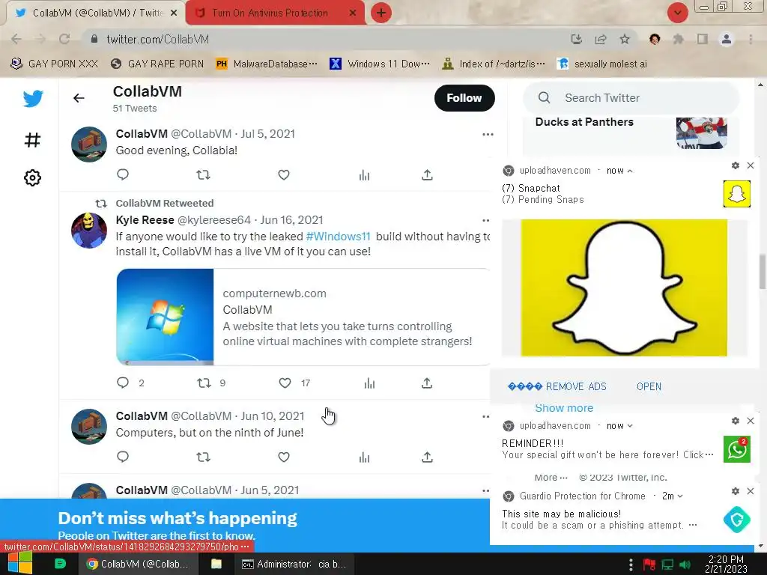The width and height of the screenshot is (767, 575).
Task: Open the Chrome profile avatar icon
Action: point(727,39)
